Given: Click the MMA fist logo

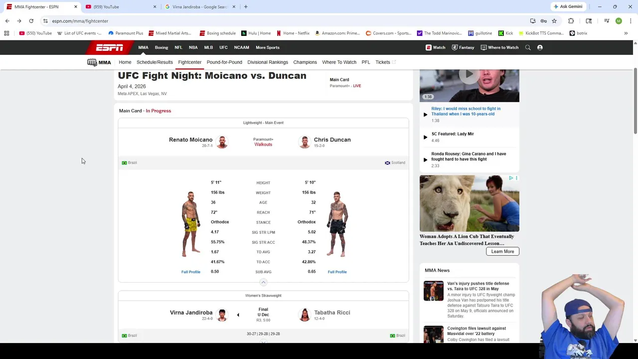Looking at the screenshot, I should pyautogui.click(x=99, y=62).
